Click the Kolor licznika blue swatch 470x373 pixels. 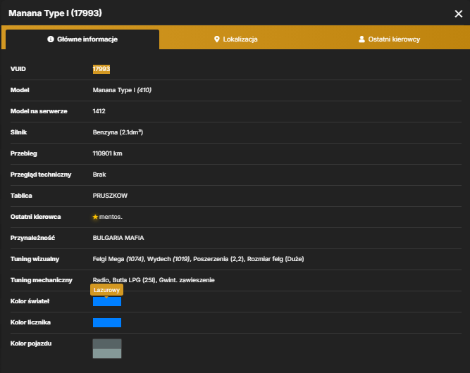[107, 323]
